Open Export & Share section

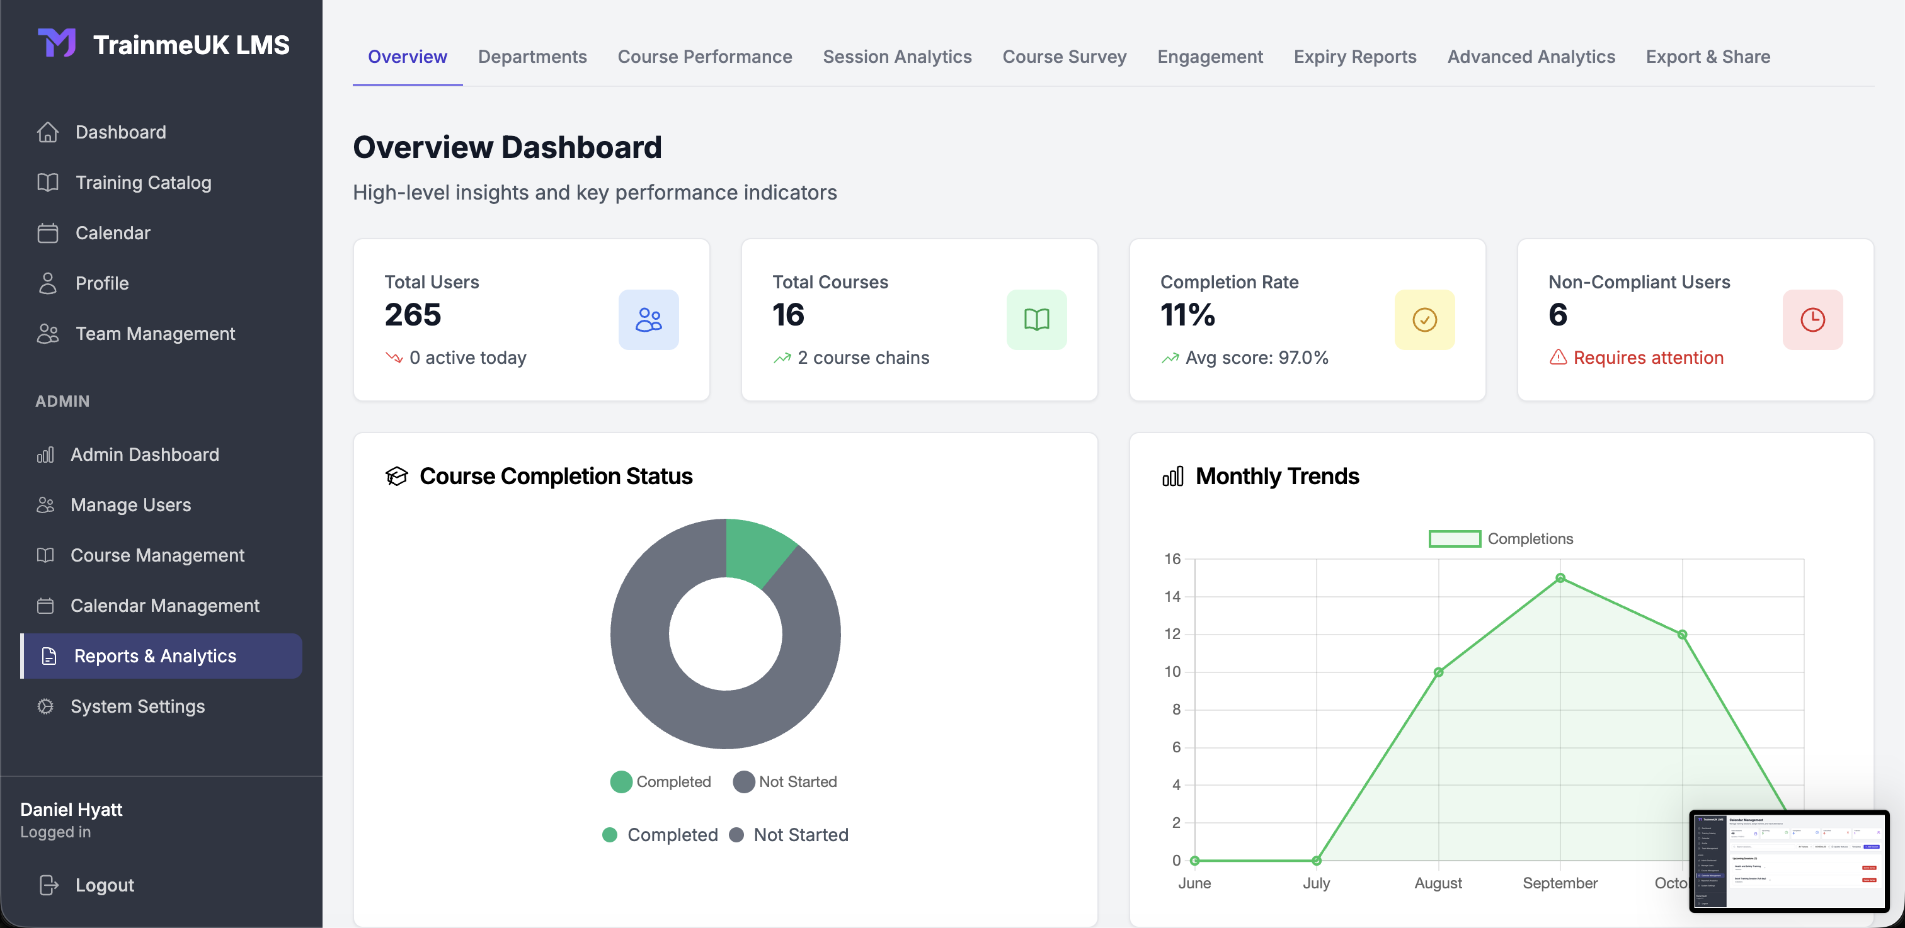[x=1708, y=57]
